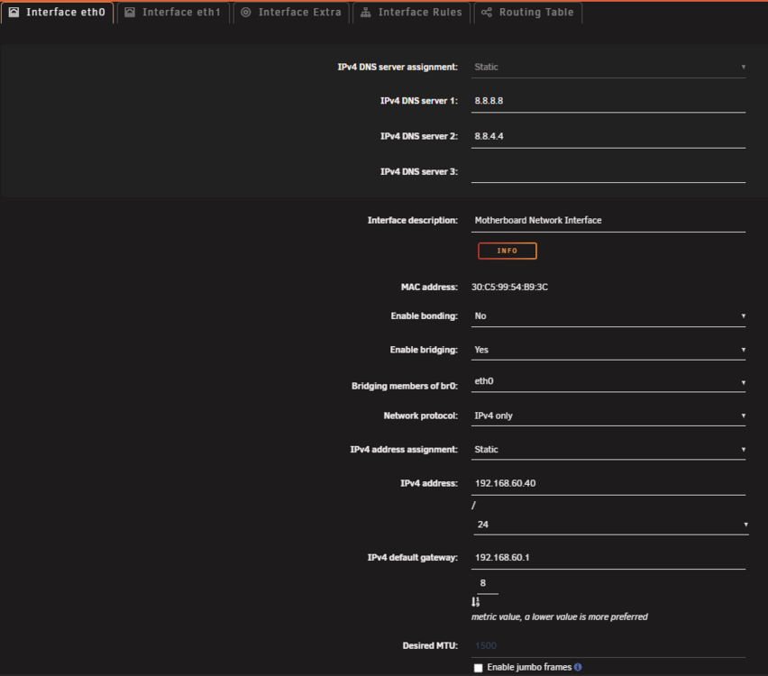The width and height of the screenshot is (768, 676).
Task: Open IPv4 DNS server assignment dropdown
Action: click(x=608, y=67)
